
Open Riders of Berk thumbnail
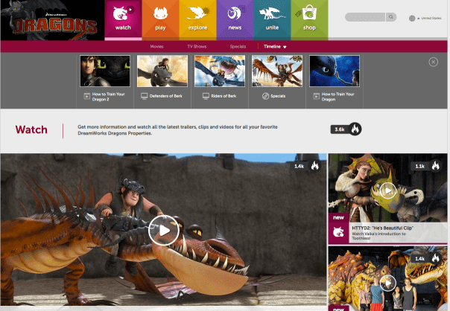220,71
